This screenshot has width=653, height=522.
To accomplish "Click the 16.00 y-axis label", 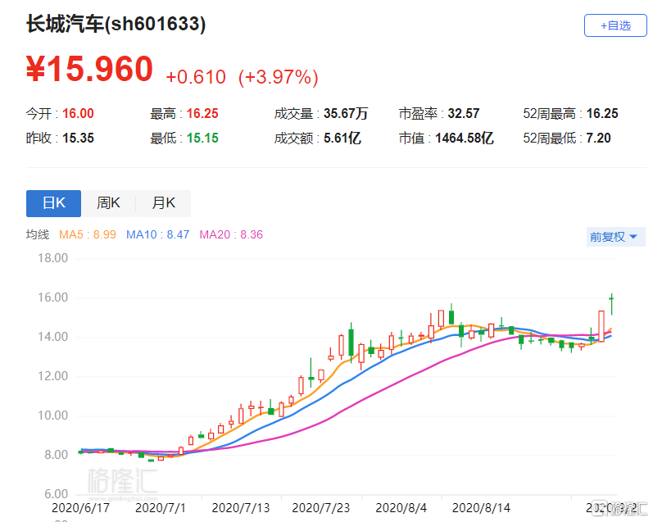I will click(x=53, y=297).
